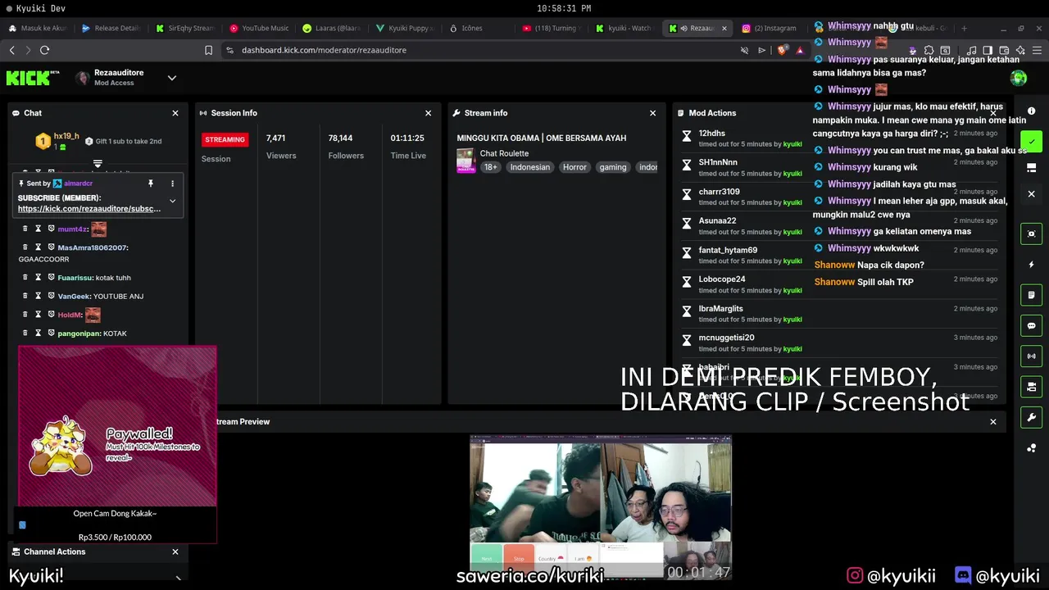Viewport: 1049px width, 590px height.
Task: Close the Session Info panel
Action: pos(428,113)
